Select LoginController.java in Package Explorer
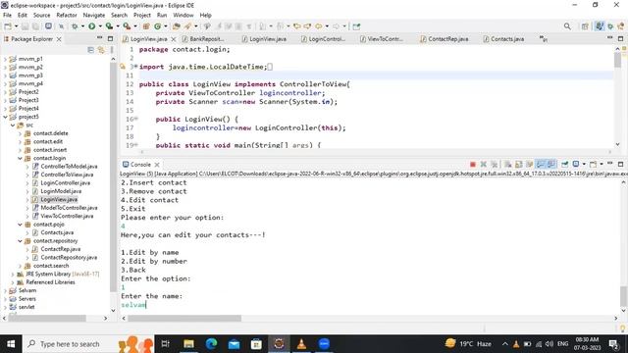 tap(66, 183)
